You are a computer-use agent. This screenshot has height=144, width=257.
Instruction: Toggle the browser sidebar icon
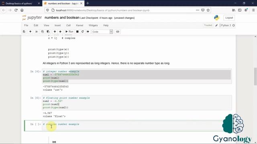click(x=240, y=10)
